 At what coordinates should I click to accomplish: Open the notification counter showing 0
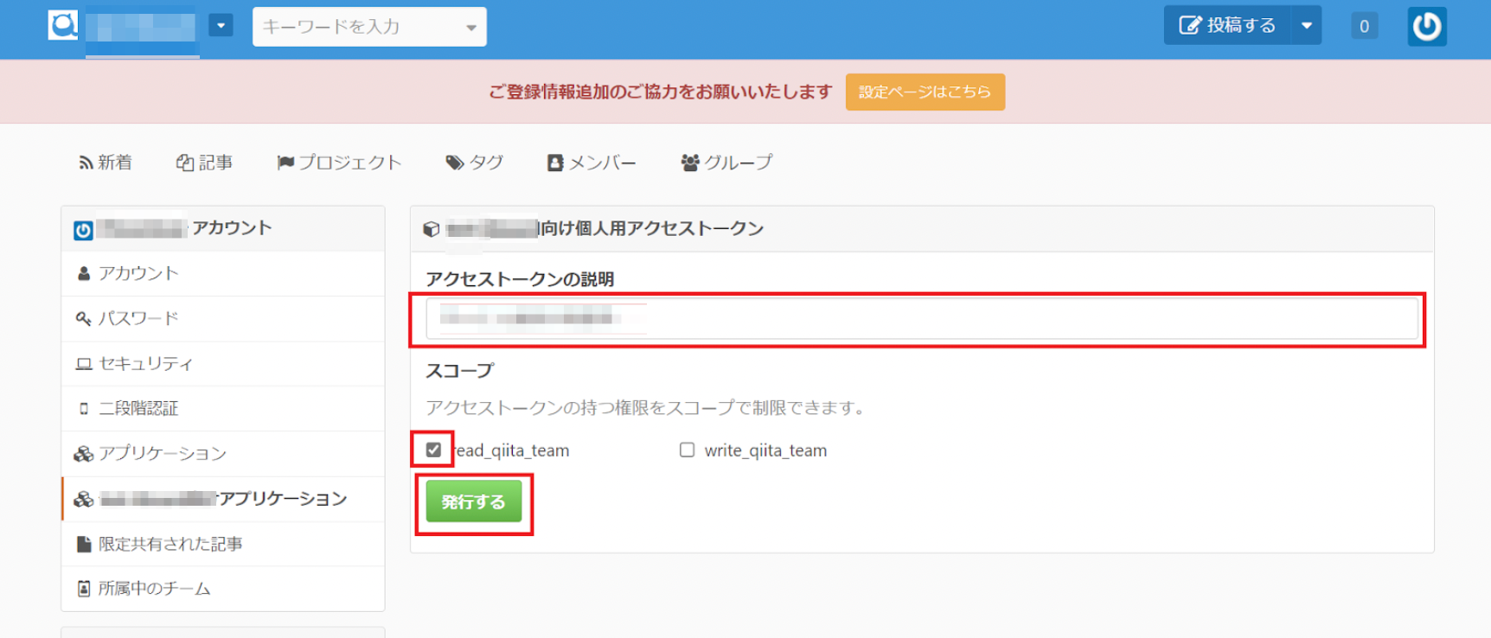point(1364,27)
